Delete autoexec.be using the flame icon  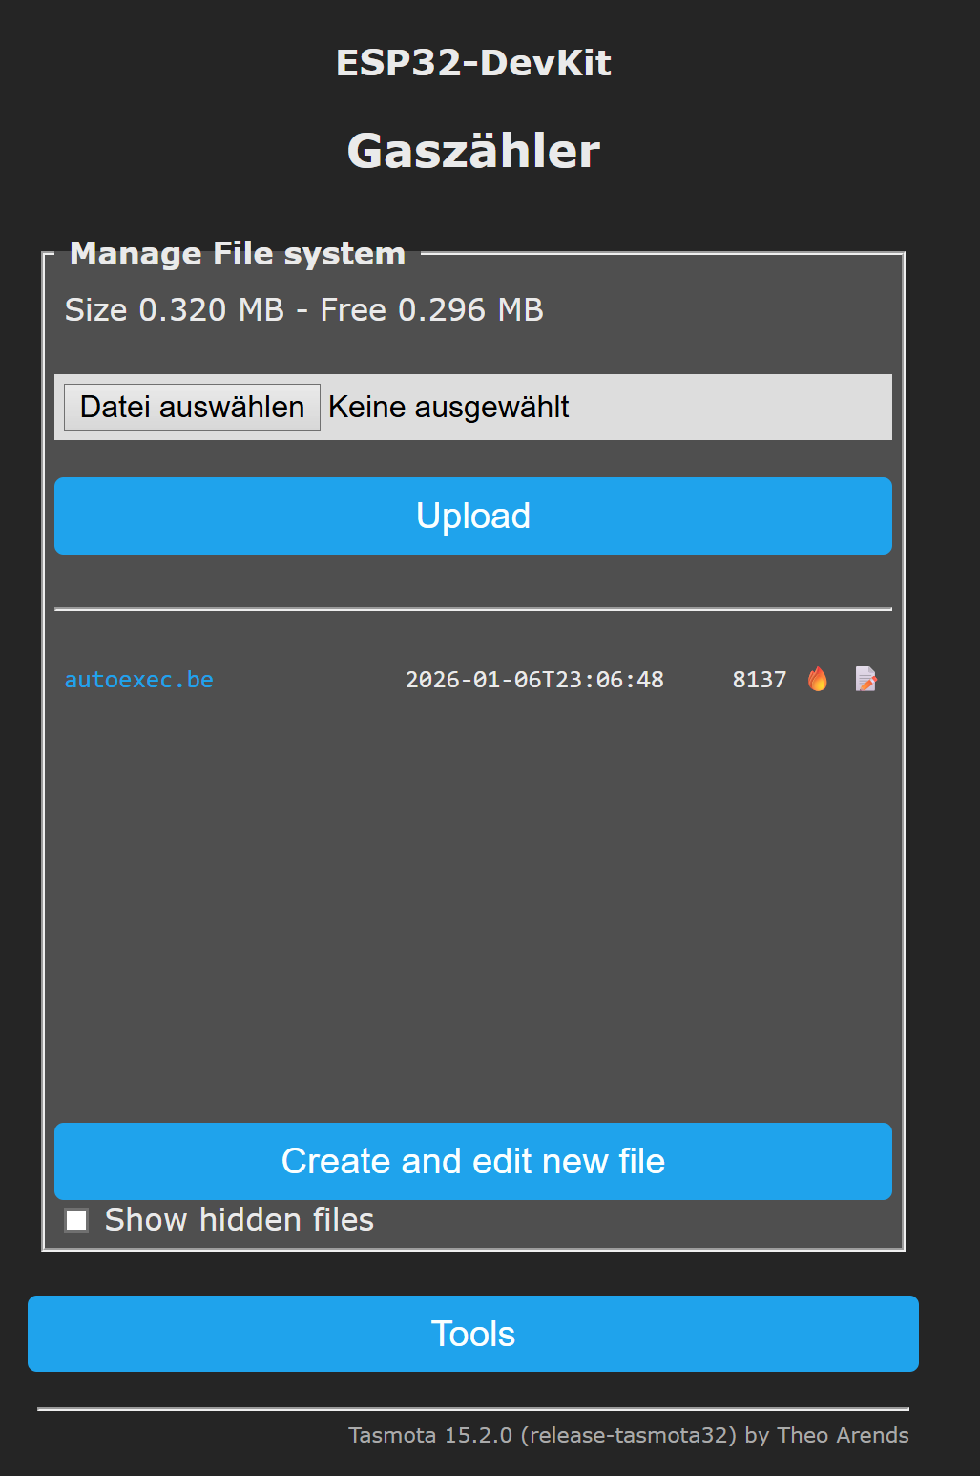click(x=818, y=679)
